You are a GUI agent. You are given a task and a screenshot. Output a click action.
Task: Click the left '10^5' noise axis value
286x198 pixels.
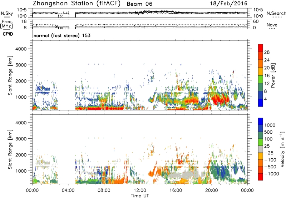click(x=22, y=10)
